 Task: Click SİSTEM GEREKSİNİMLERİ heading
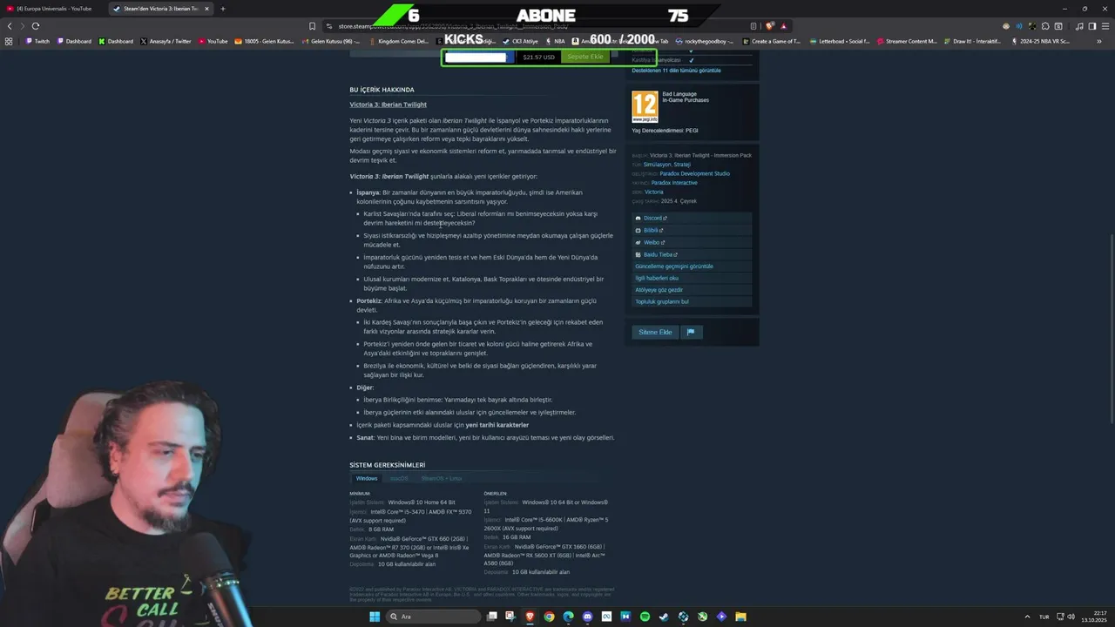pyautogui.click(x=388, y=465)
